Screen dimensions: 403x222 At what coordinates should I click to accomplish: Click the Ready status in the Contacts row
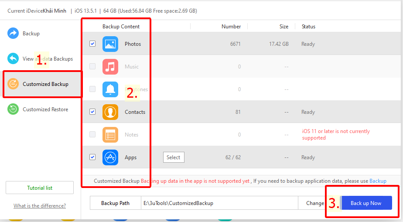click(x=308, y=112)
